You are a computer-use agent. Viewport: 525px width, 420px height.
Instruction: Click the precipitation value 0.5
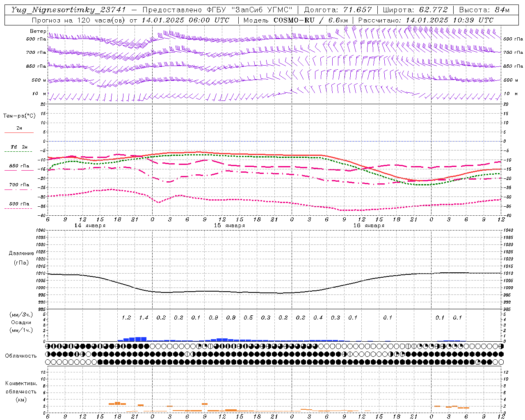click(248, 317)
